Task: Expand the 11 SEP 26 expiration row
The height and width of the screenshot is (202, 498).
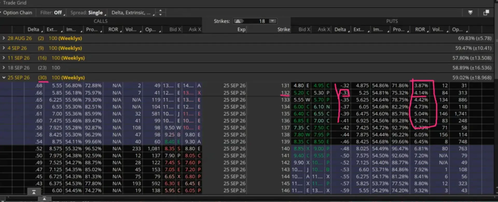Action: click(x=4, y=58)
